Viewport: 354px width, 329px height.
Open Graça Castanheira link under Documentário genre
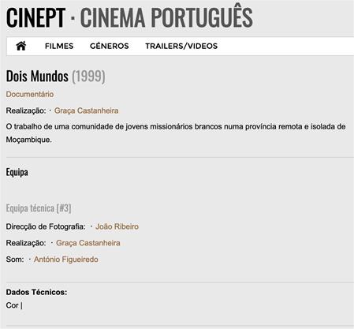pyautogui.click(x=86, y=110)
